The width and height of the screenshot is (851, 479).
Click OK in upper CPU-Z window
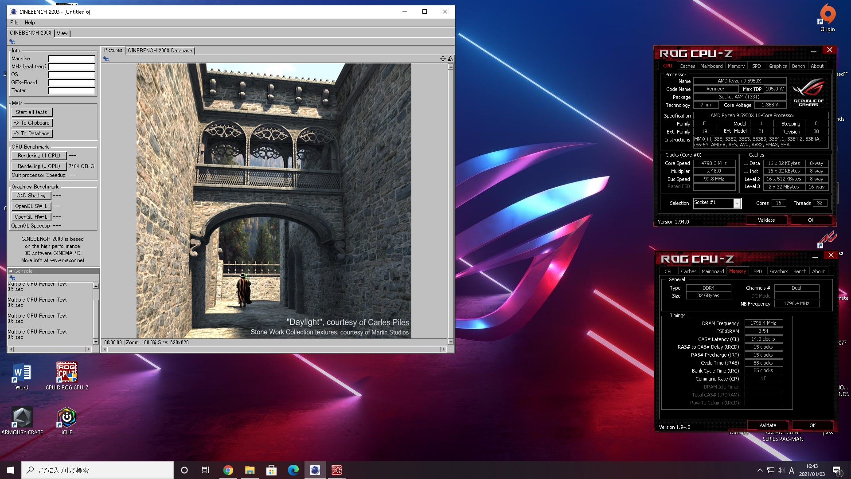(811, 220)
